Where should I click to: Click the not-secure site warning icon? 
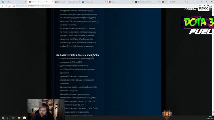(14, 6)
